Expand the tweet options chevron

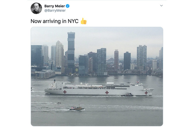[161, 5]
